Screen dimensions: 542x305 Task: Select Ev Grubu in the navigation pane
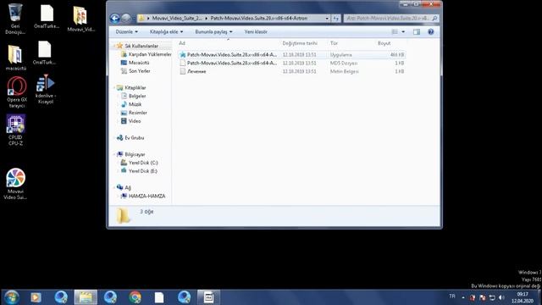point(130,137)
